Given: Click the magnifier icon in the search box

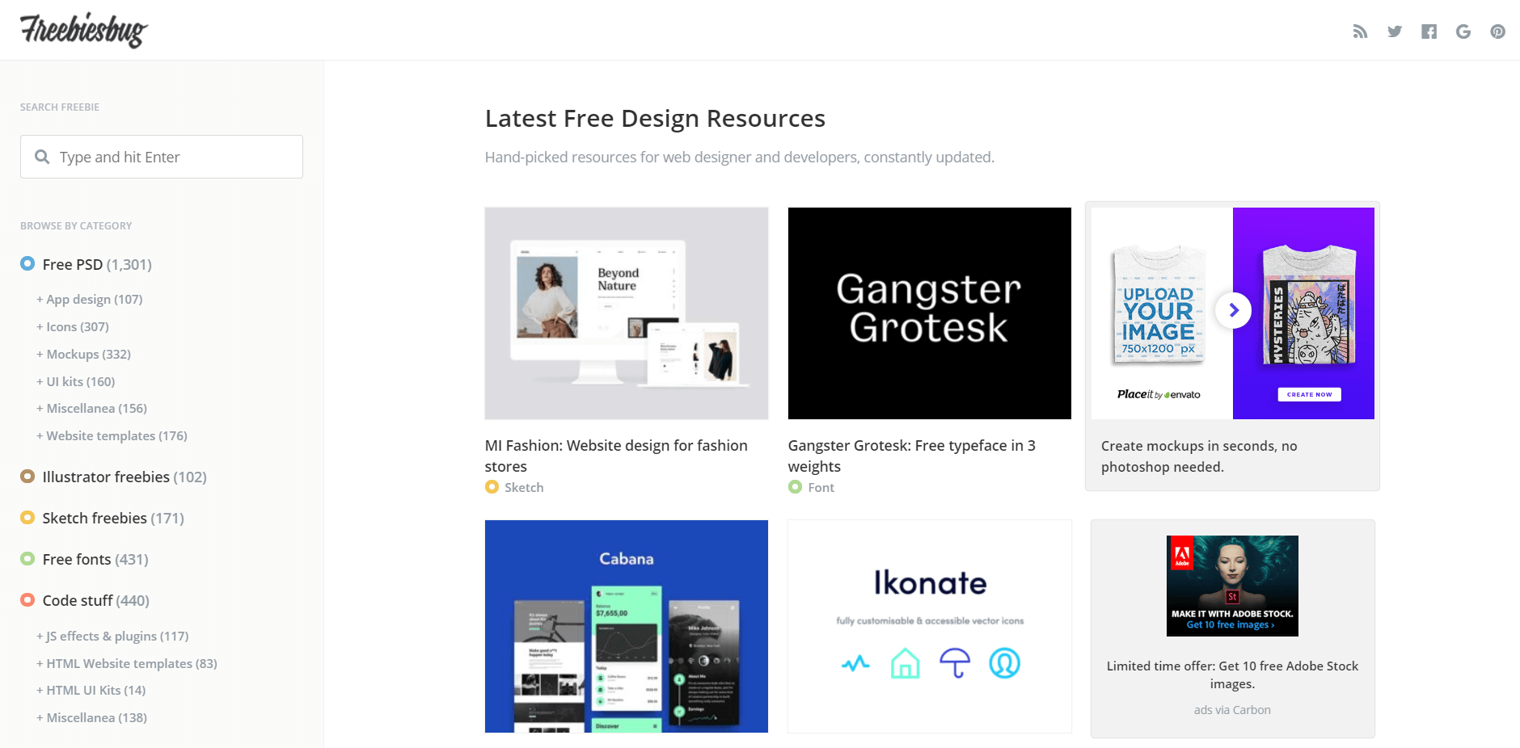Looking at the screenshot, I should click(x=43, y=156).
